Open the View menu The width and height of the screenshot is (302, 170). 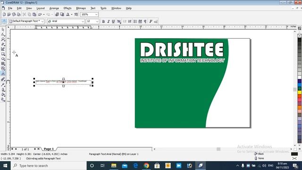click(29, 8)
